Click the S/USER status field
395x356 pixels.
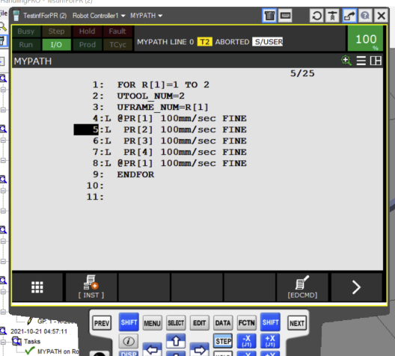268,42
